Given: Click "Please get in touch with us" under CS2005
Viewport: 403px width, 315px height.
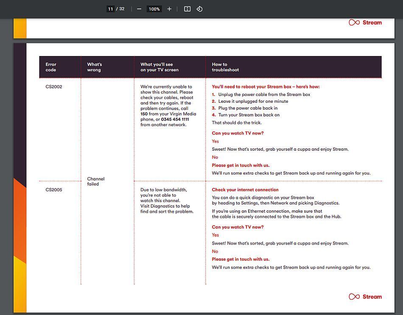Looking at the screenshot, I should click(x=241, y=259).
